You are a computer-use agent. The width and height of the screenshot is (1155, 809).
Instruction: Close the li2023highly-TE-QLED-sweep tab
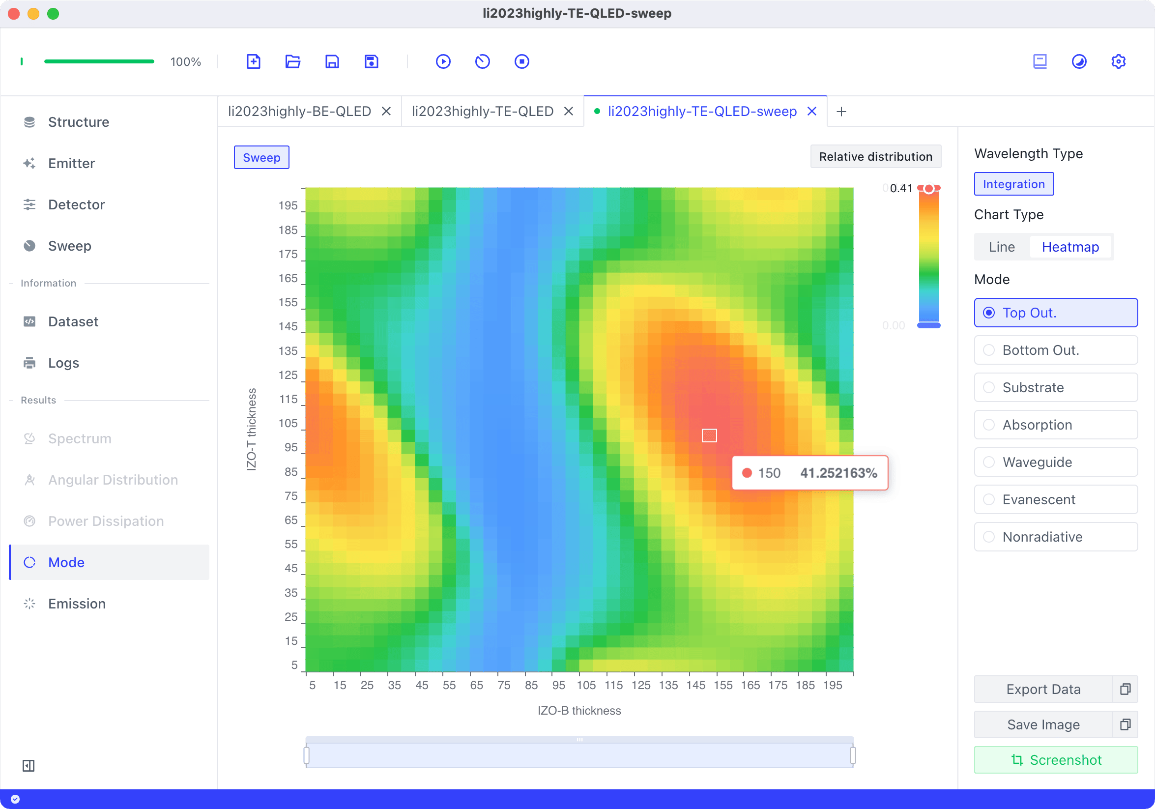[x=812, y=111]
